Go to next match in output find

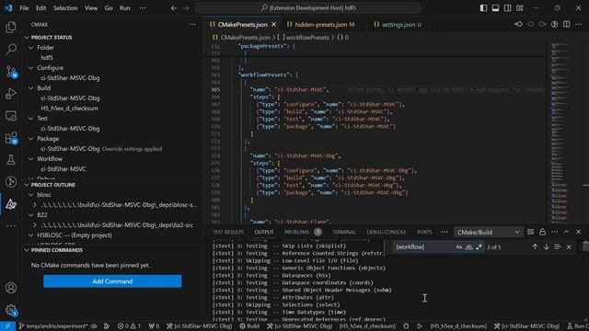[x=546, y=247]
